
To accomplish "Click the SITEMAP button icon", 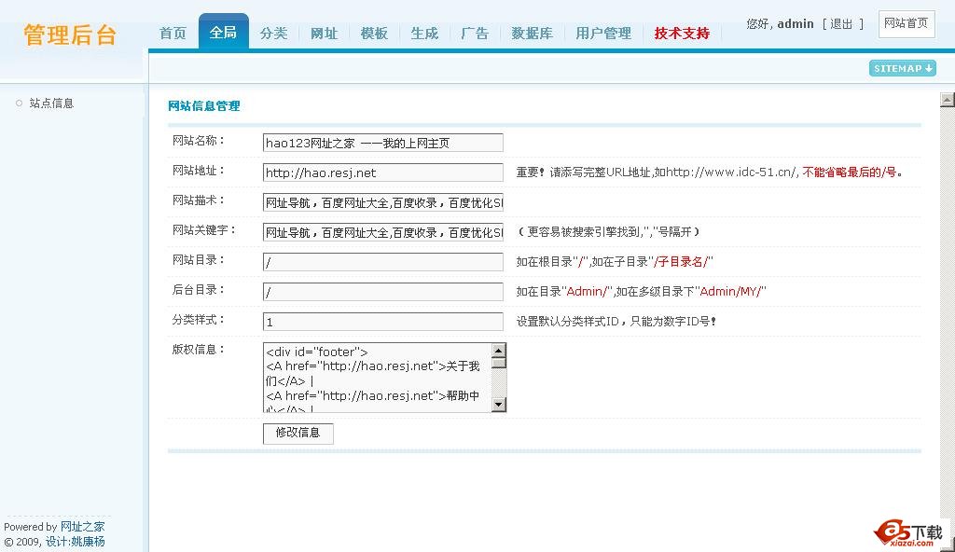I will (902, 68).
